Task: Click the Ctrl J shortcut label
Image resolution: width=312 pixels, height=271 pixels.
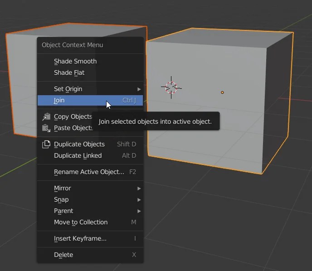Action: pyautogui.click(x=129, y=100)
